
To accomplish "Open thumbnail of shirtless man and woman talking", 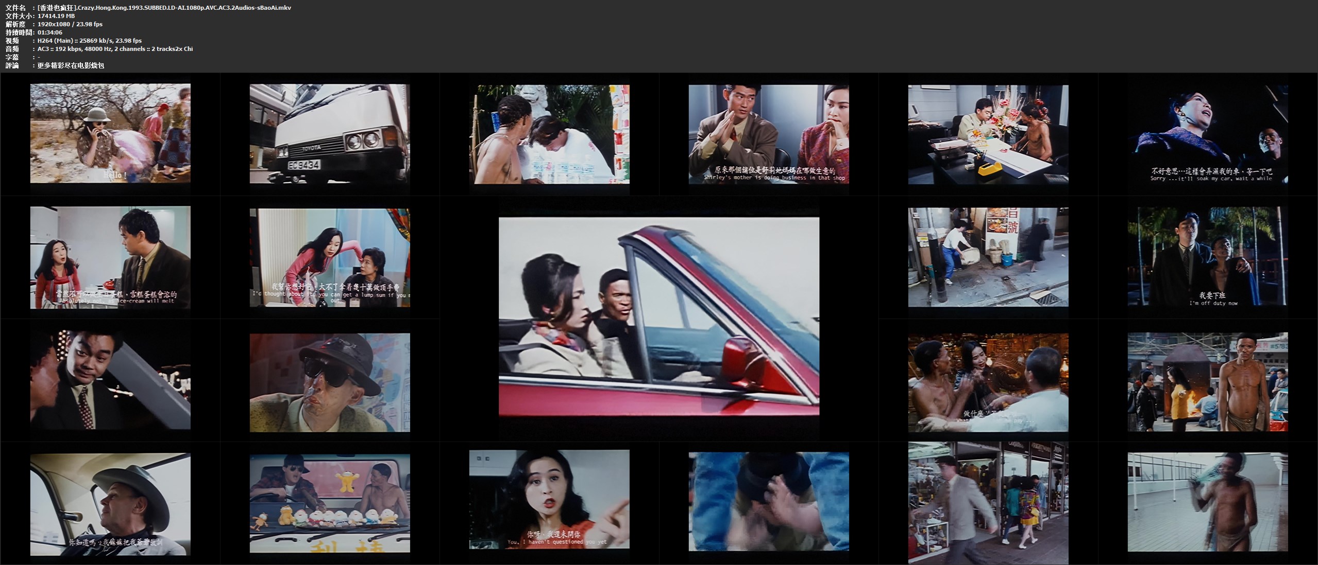I will pyautogui.click(x=988, y=382).
